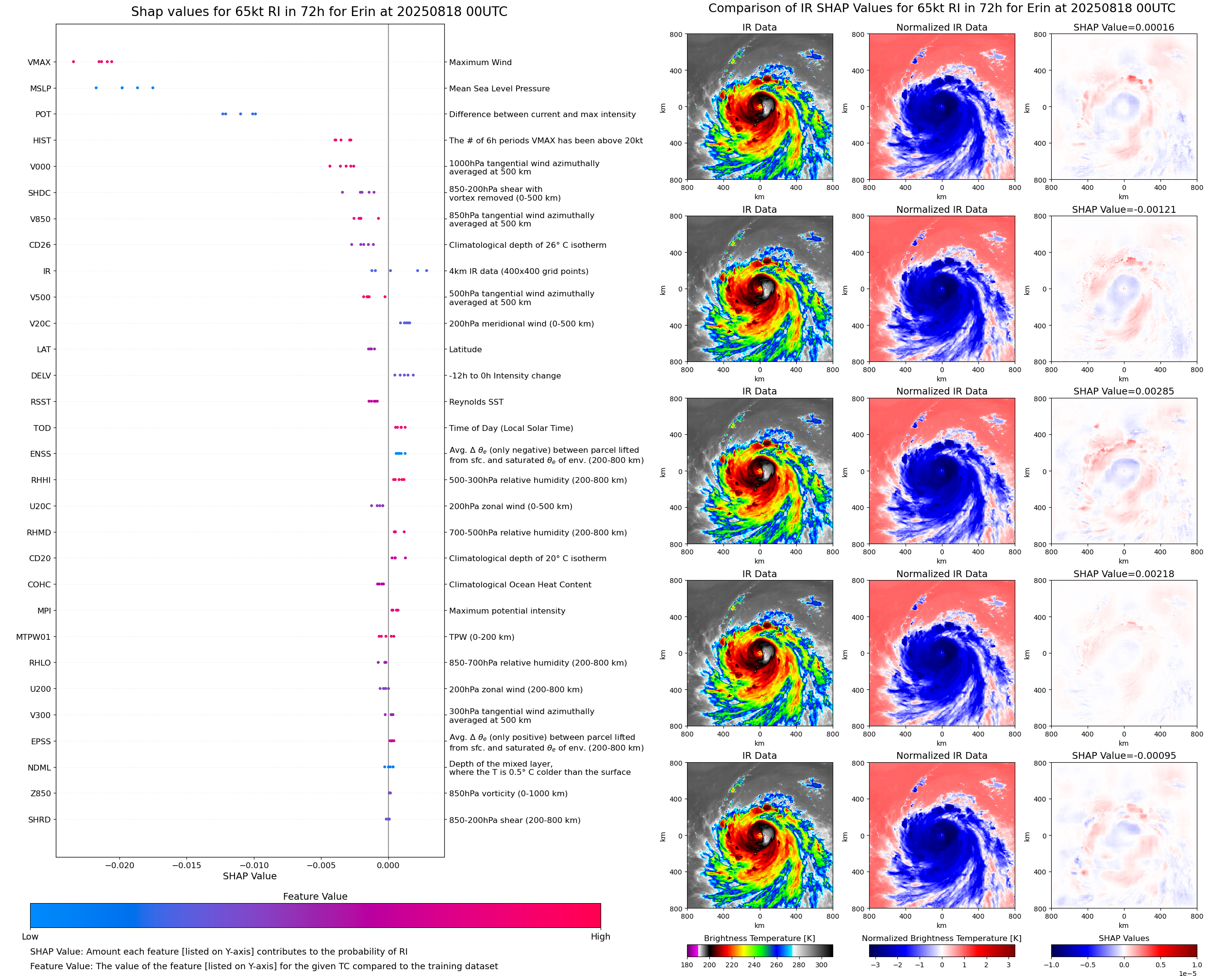Click the Maximum Wind description label

(480, 62)
